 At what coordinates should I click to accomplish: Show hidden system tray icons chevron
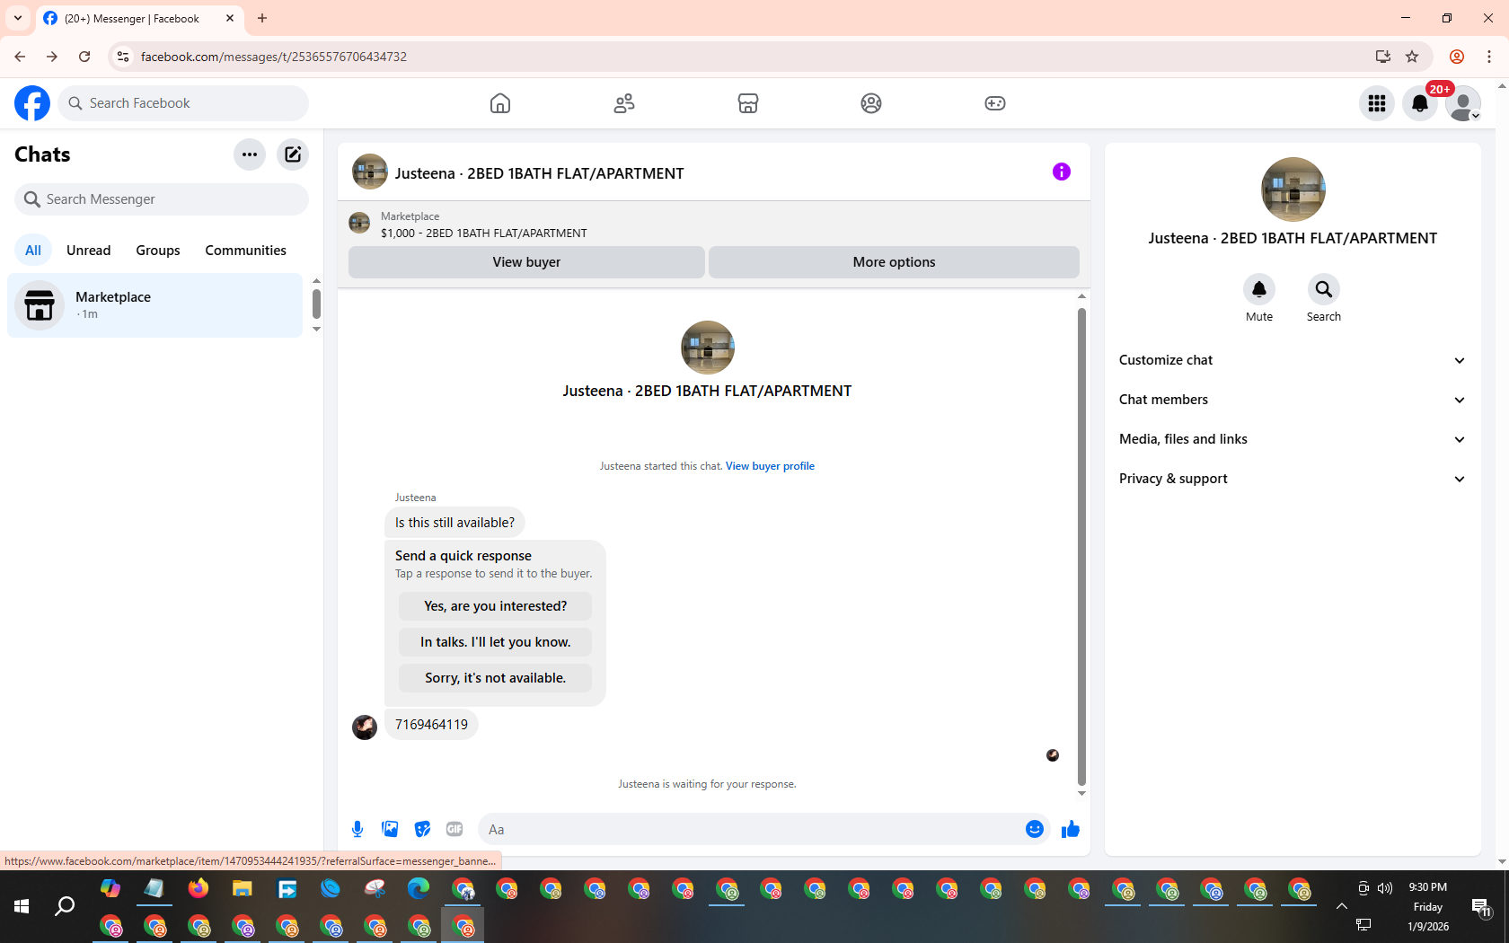pos(1342,906)
